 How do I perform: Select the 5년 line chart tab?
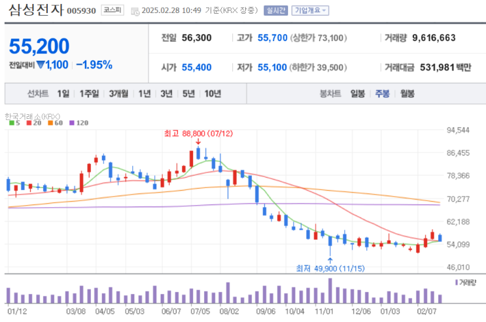(x=189, y=93)
